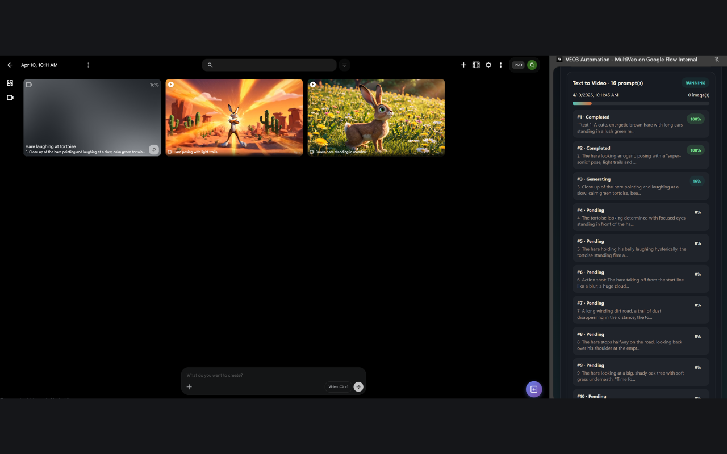Click the PRO badge

518,65
